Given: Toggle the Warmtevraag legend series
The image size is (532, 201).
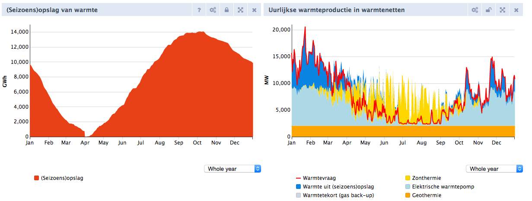Looking at the screenshot, I should tap(315, 178).
